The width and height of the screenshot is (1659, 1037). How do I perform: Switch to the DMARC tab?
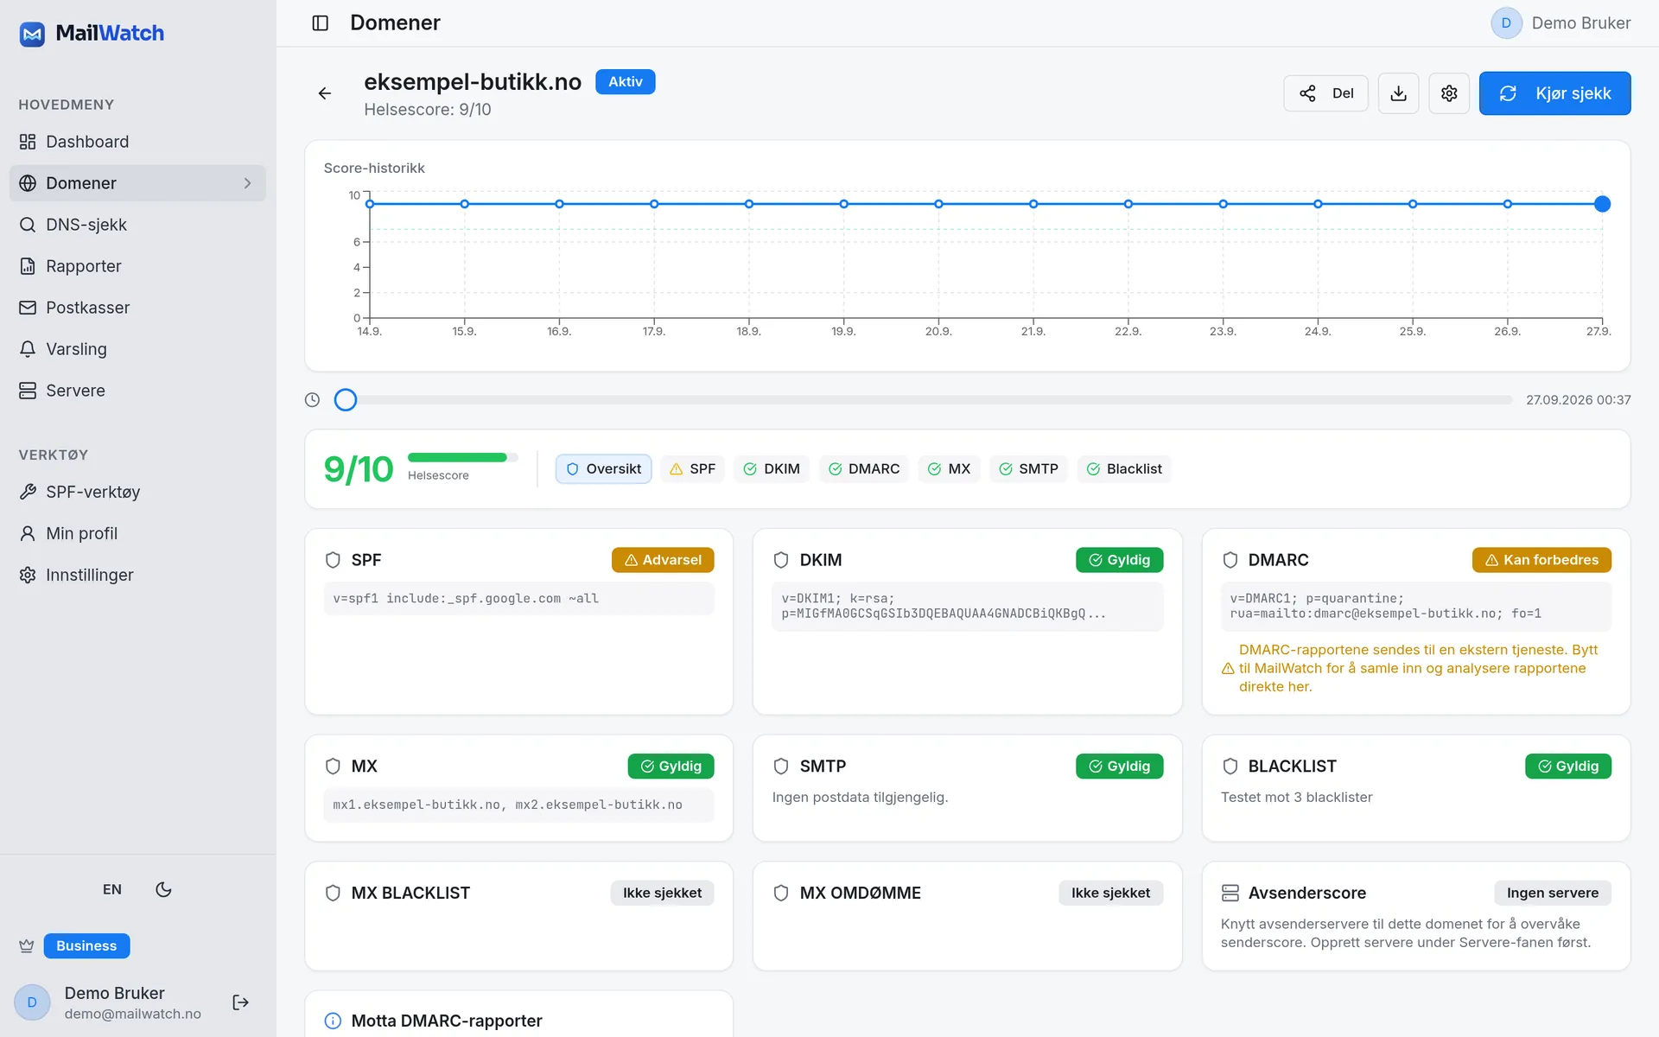tap(864, 469)
